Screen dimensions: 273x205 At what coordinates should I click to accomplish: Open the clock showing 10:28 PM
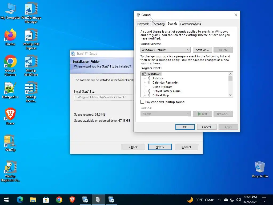click(250, 200)
